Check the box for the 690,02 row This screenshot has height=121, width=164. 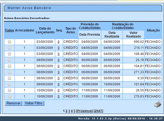pos(10,42)
